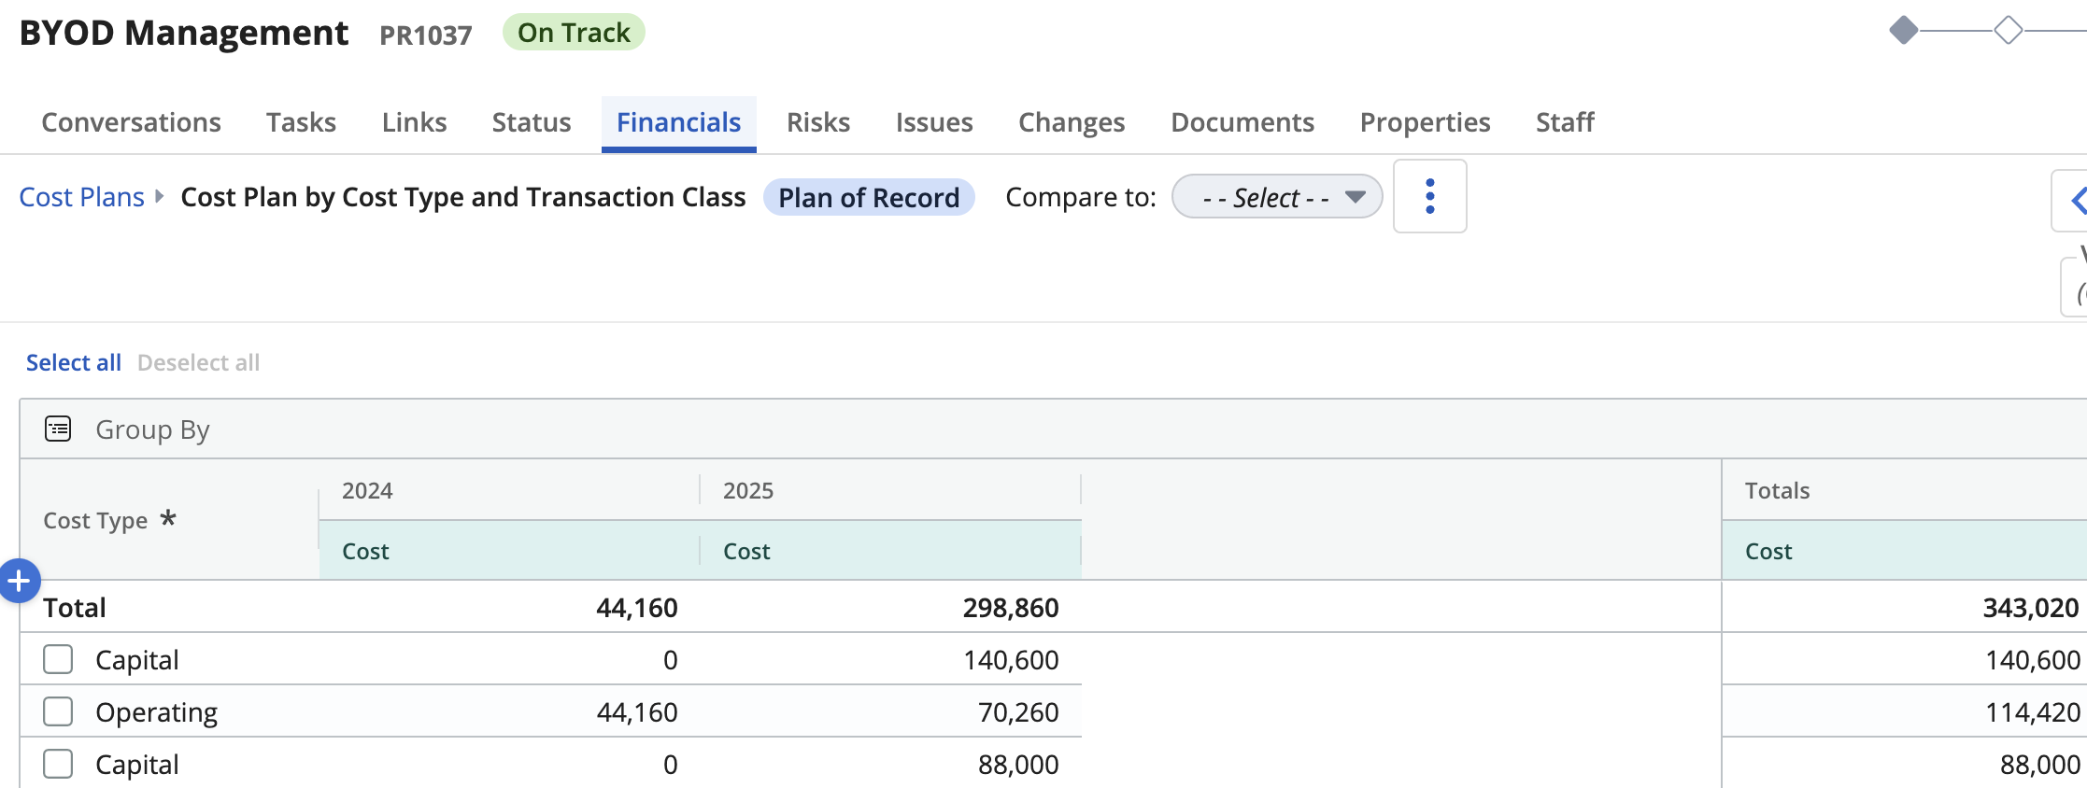Screen dimensions: 2087x788
Task: Expand the side panel chevron arrow
Action: (2076, 200)
